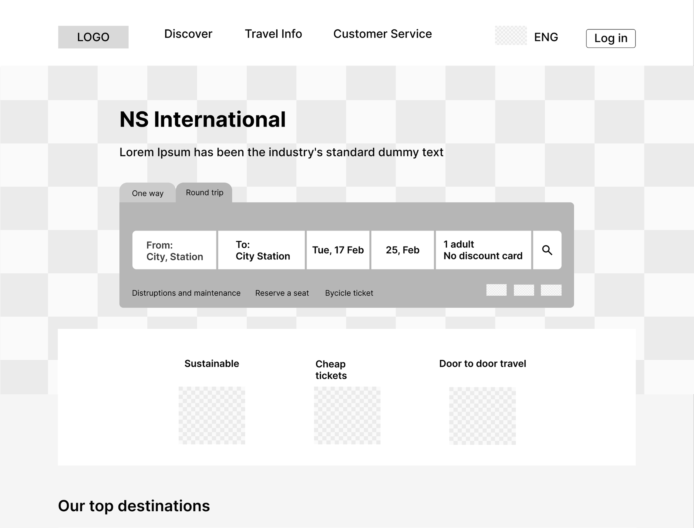Open Distruptions and maintenance link
Screen dimensions: 694x528
tap(186, 293)
